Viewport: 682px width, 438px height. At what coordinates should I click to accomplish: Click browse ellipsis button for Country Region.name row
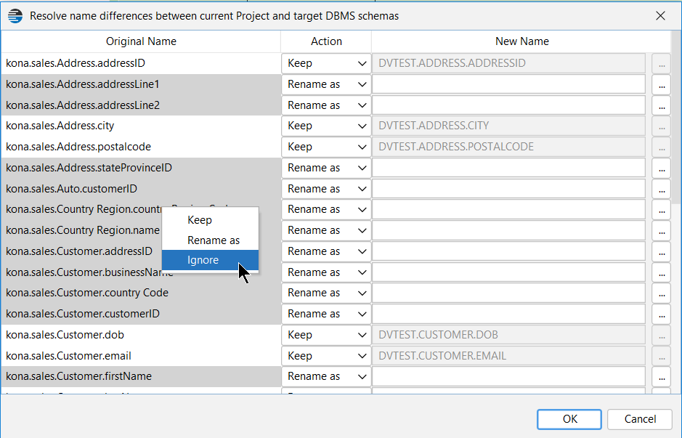662,230
